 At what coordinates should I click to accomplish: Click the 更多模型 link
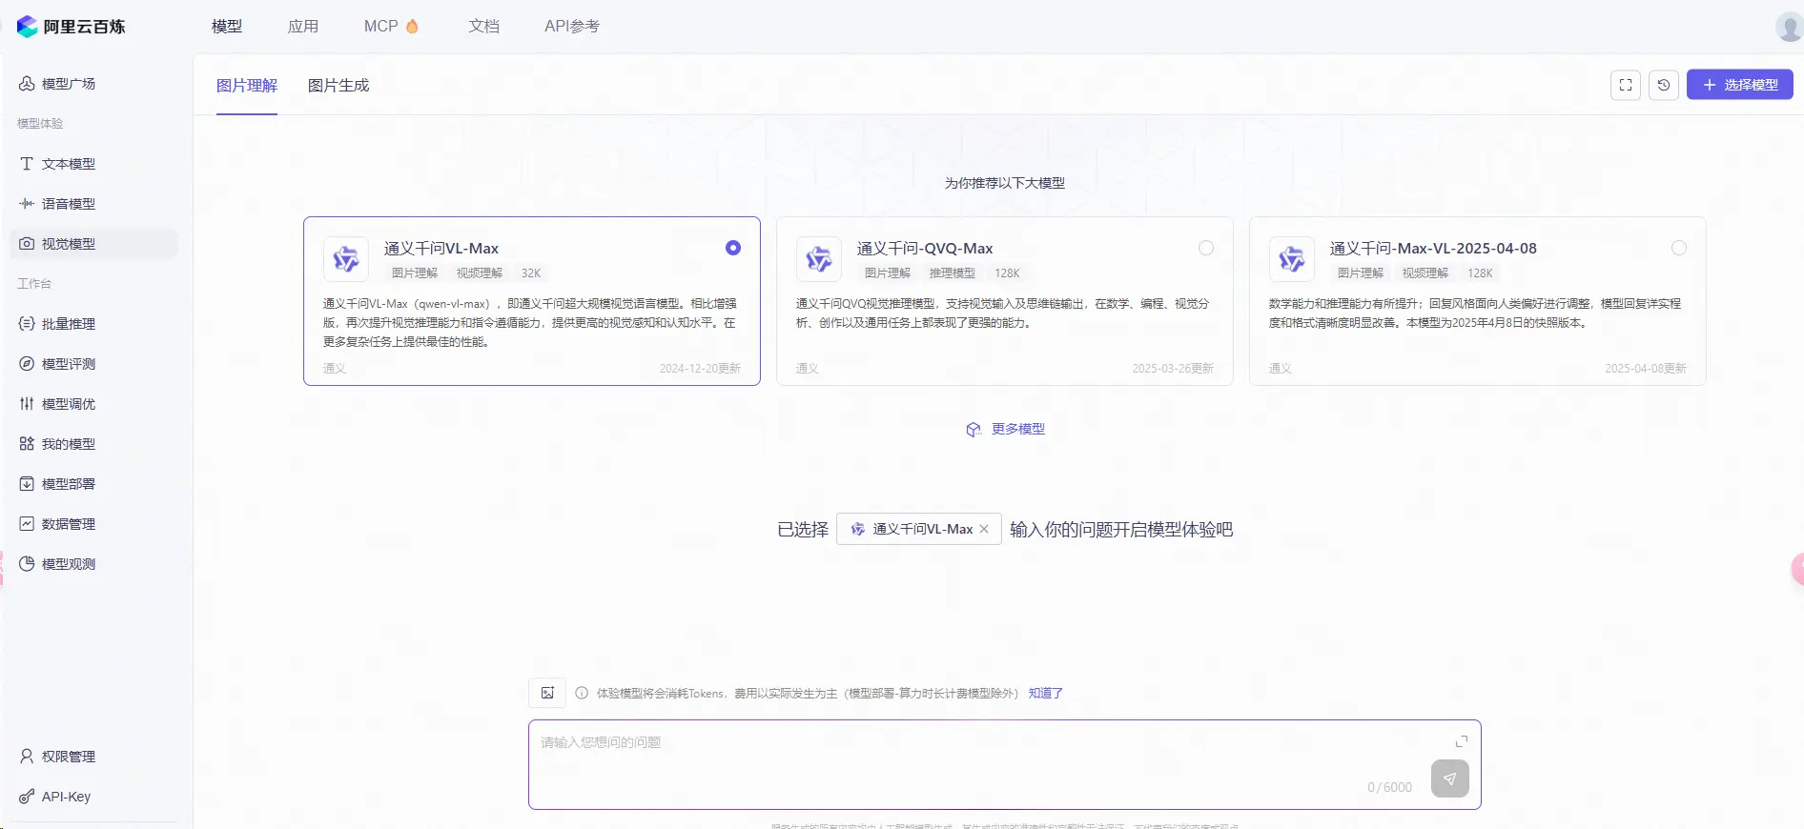tap(1006, 429)
